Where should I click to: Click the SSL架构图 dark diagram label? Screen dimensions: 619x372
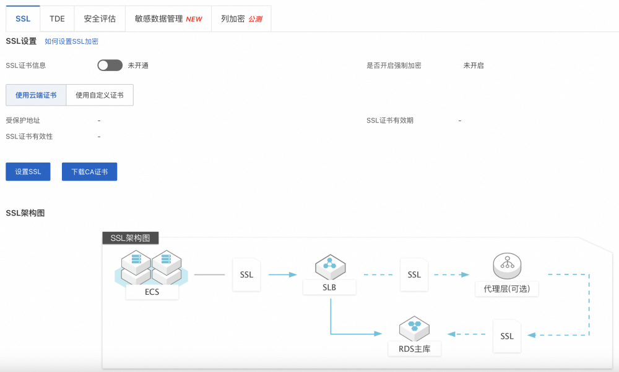click(130, 238)
